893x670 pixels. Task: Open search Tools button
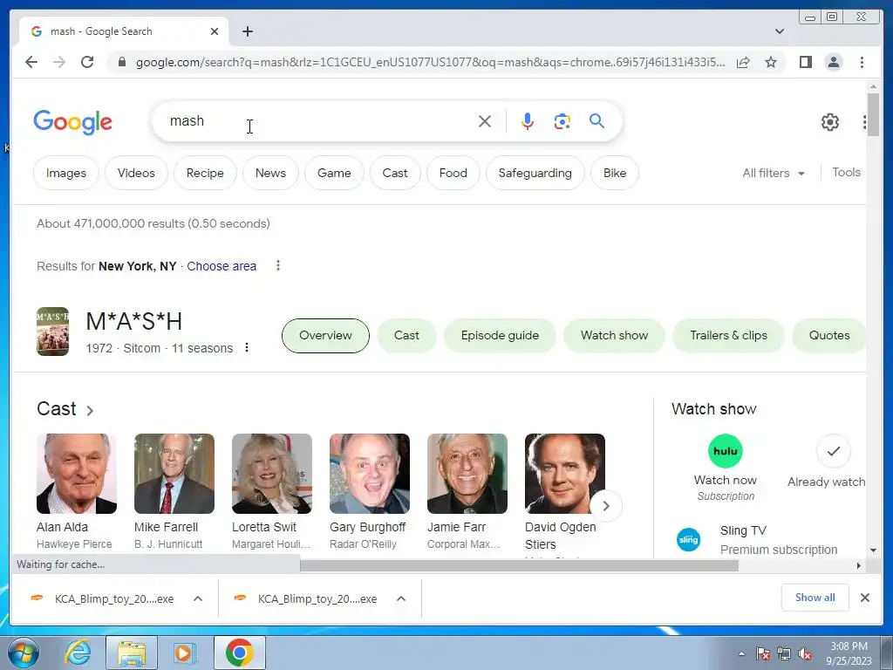[846, 172]
